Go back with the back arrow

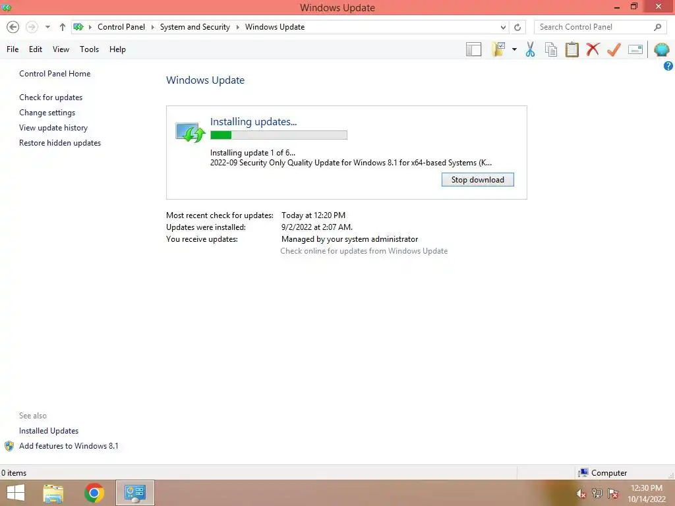tap(13, 27)
